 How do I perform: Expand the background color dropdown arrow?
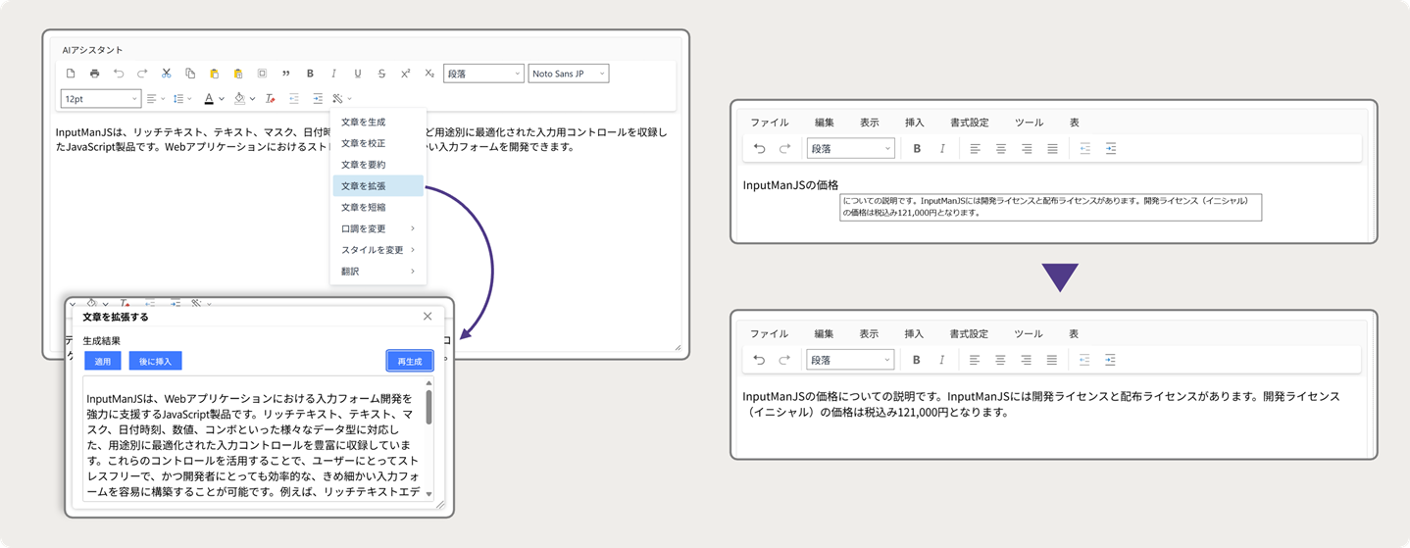(x=252, y=99)
